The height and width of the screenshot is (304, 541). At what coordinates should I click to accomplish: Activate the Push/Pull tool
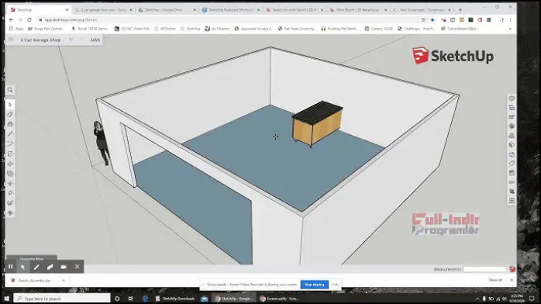(x=10, y=164)
